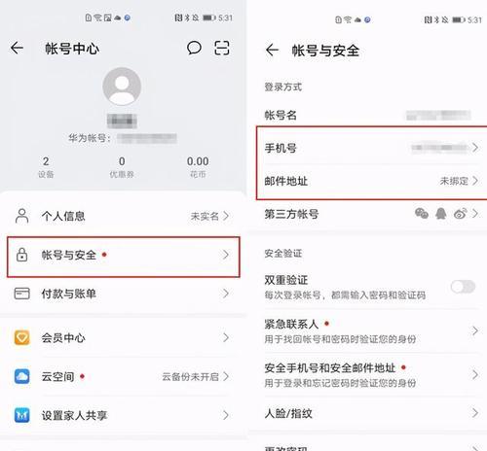Tap 云备份未开启 status text
The height and width of the screenshot is (451, 487).
[x=191, y=376]
